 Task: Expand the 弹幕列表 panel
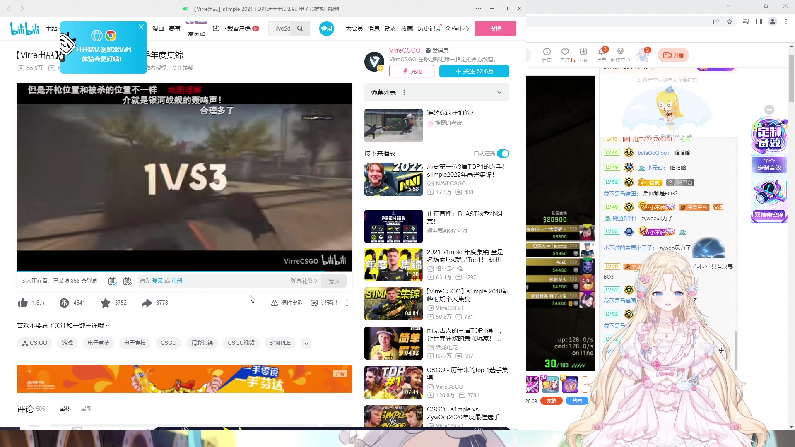point(499,92)
